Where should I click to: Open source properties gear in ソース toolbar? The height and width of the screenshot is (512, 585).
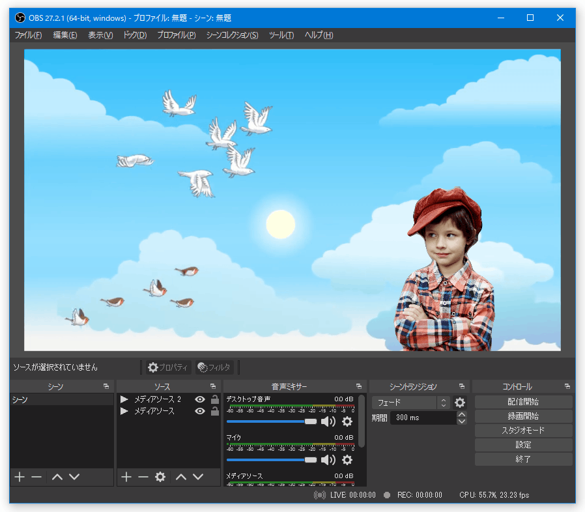click(x=160, y=477)
